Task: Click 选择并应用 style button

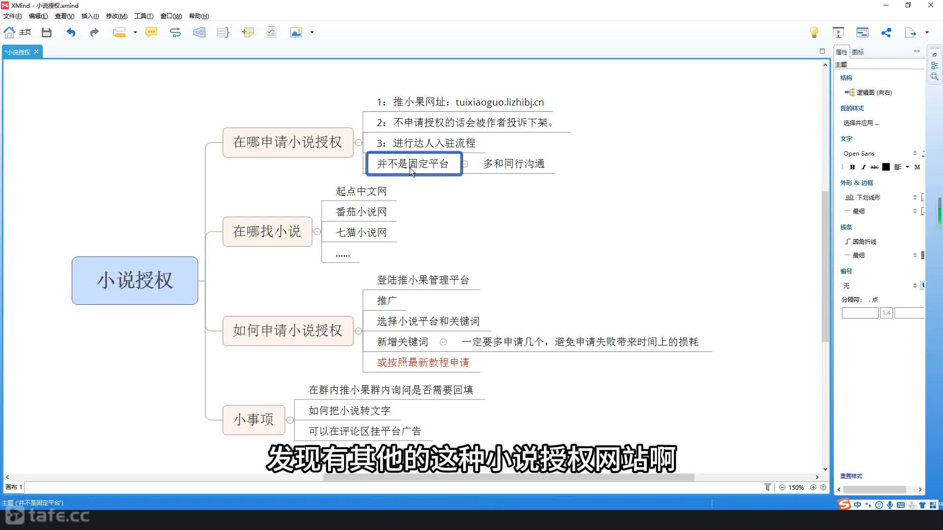Action: 861,123
